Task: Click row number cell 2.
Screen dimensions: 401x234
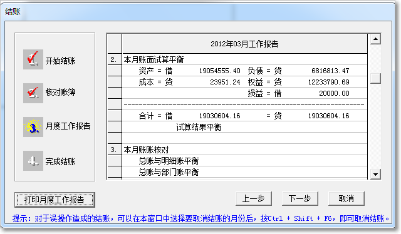Action: pyautogui.click(x=114, y=59)
